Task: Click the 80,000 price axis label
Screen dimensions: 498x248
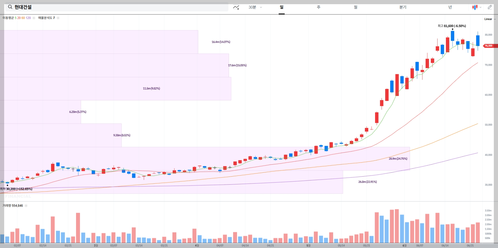Action: pos(489,35)
